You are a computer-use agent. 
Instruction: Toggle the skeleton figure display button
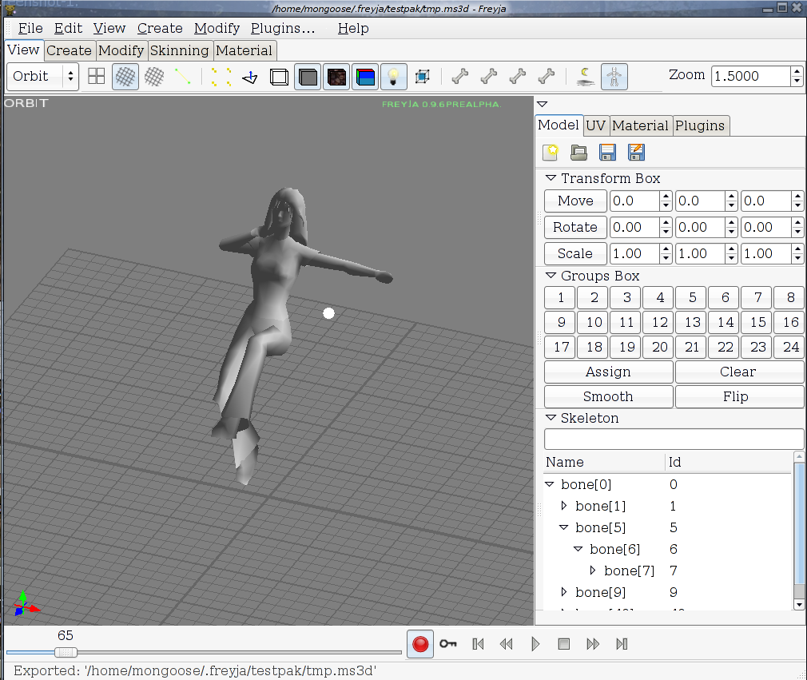(x=614, y=77)
